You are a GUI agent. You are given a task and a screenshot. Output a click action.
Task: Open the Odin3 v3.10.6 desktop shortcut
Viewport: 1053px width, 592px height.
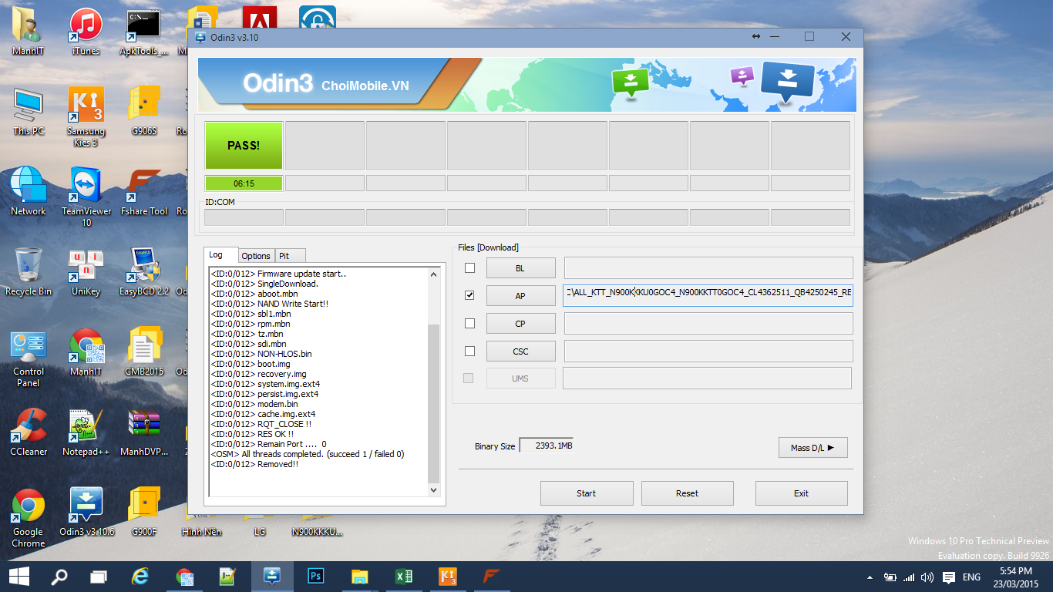pos(86,513)
